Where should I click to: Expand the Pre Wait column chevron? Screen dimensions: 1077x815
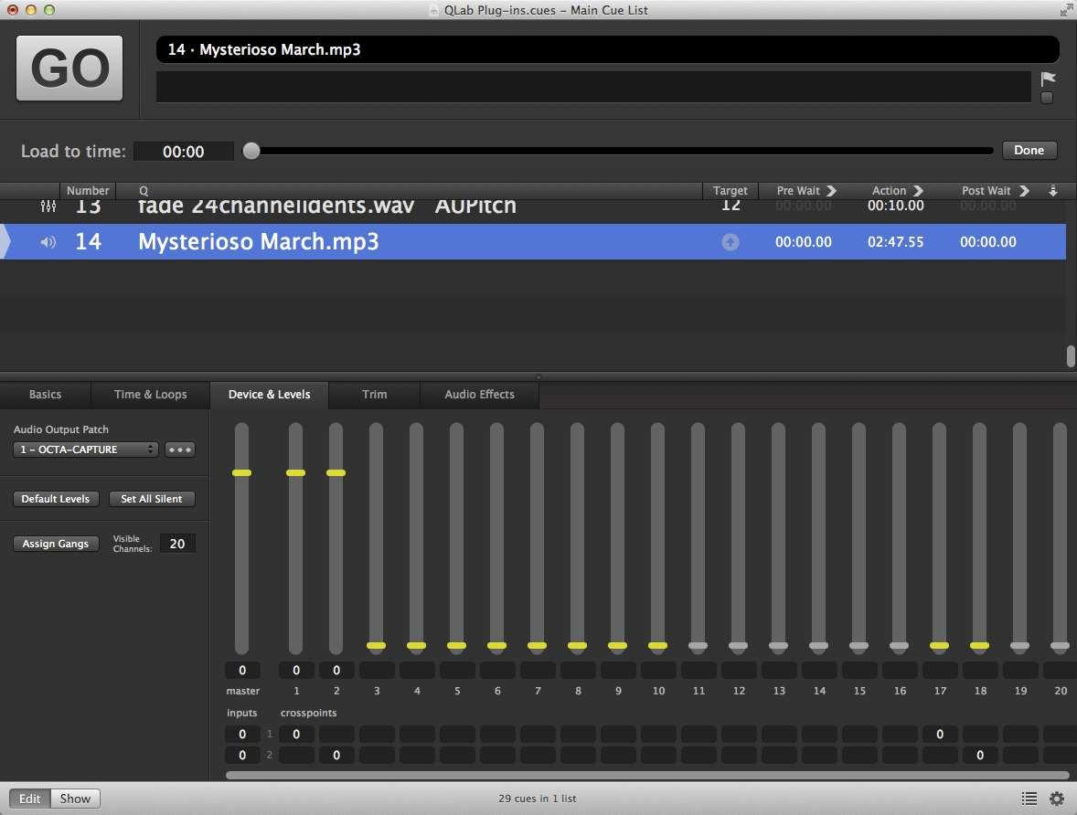pos(831,191)
